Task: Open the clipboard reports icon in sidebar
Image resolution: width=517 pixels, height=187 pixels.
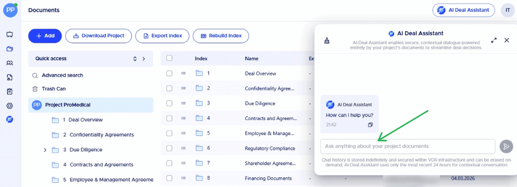Action: click(10, 92)
